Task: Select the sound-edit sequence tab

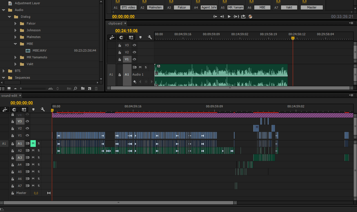Action: click(9, 96)
